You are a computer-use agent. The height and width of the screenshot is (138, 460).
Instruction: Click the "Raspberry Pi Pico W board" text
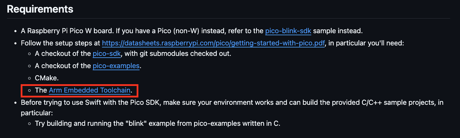click(67, 31)
